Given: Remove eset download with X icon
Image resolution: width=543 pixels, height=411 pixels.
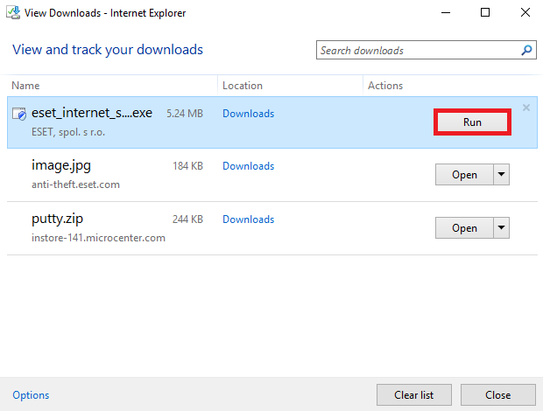Looking at the screenshot, I should click(526, 108).
